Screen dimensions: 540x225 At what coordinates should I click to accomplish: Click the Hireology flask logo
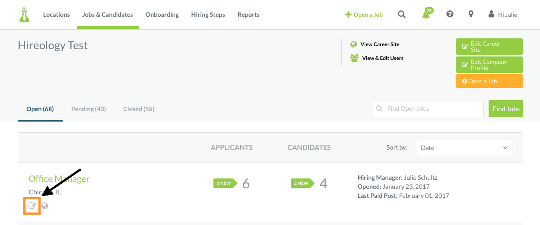point(24,14)
